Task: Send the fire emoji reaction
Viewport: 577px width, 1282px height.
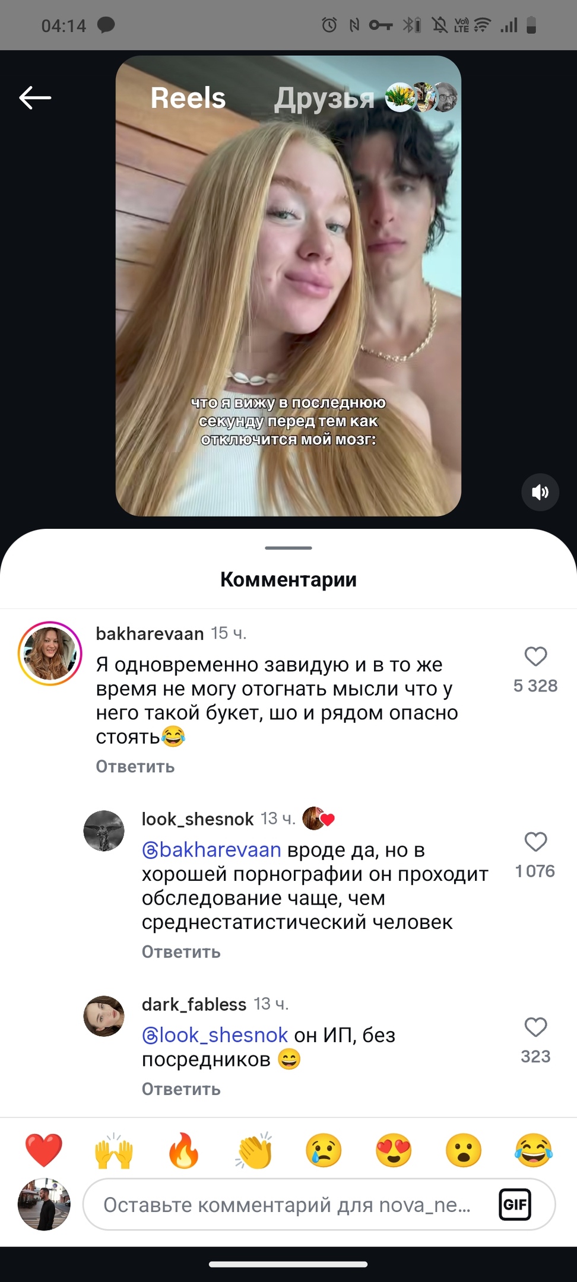Action: tap(183, 1150)
